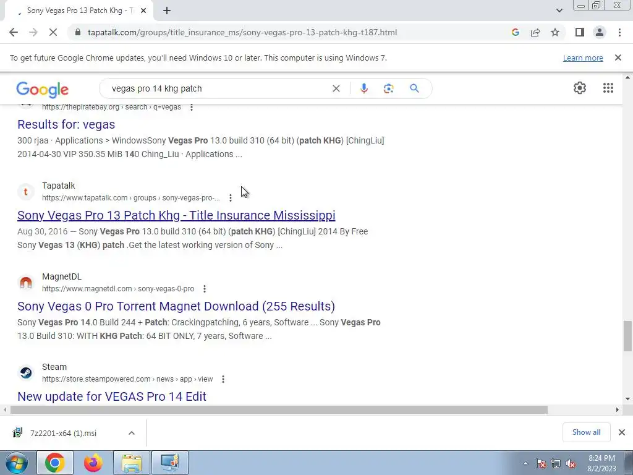Close the downloads bar
The height and width of the screenshot is (475, 633).
click(622, 432)
